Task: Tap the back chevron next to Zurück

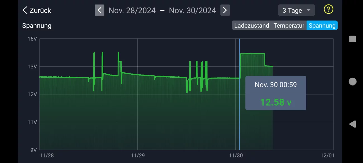Action: pos(25,11)
